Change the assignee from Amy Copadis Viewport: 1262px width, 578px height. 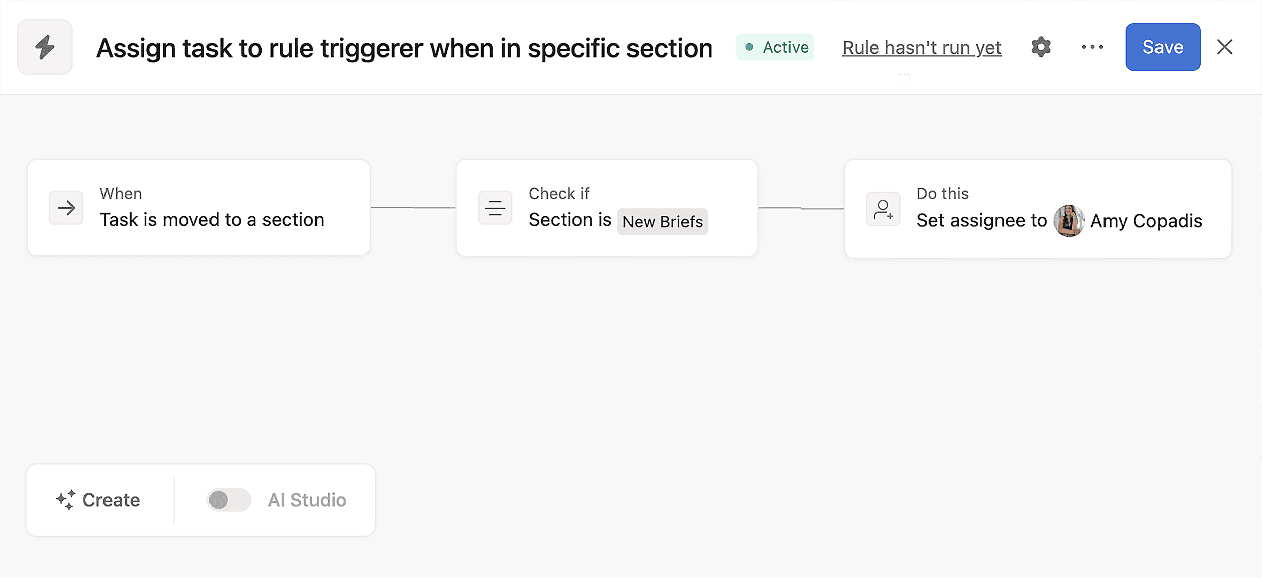(1146, 220)
